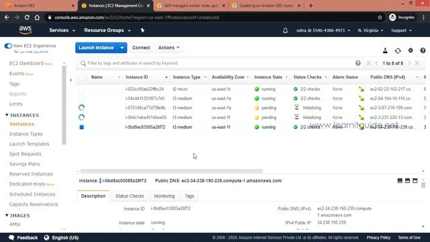Open the help question mark icon
Image resolution: width=430 pixels, height=242 pixels.
[x=423, y=50]
